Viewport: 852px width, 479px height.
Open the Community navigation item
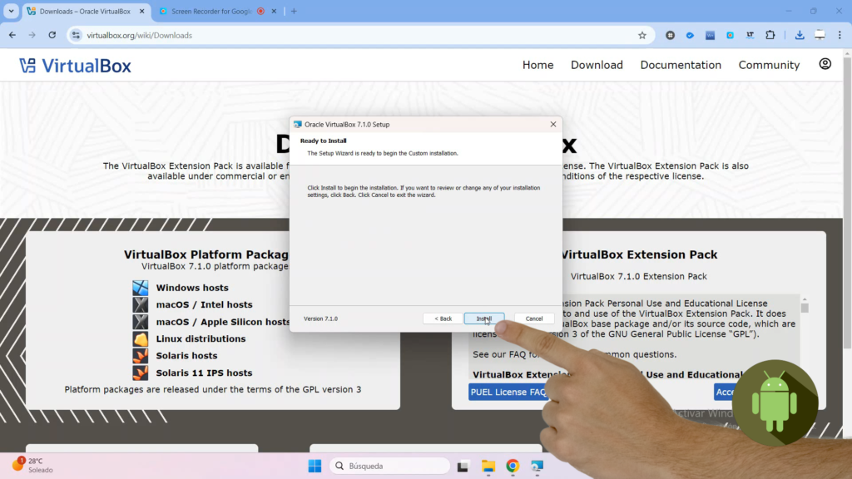[x=769, y=65]
